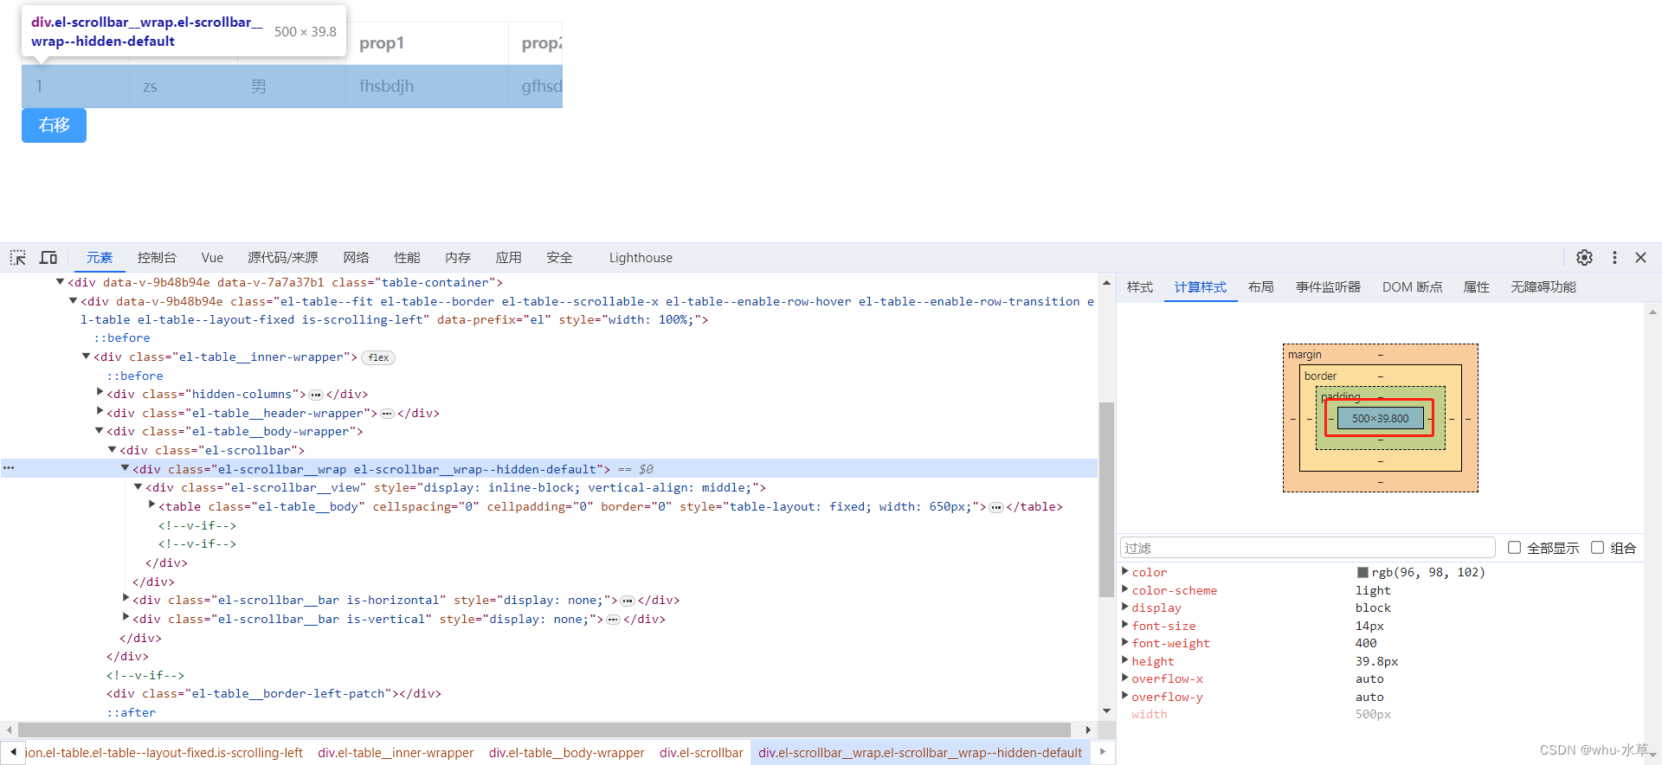Click breadcrumb scroll-left arrow
The image size is (1662, 765).
point(13,752)
